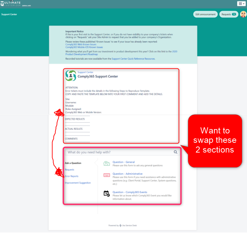Viewport: 247px width, 234px height.
Task: Click the Edit announcement button
Action: pos(205,14)
